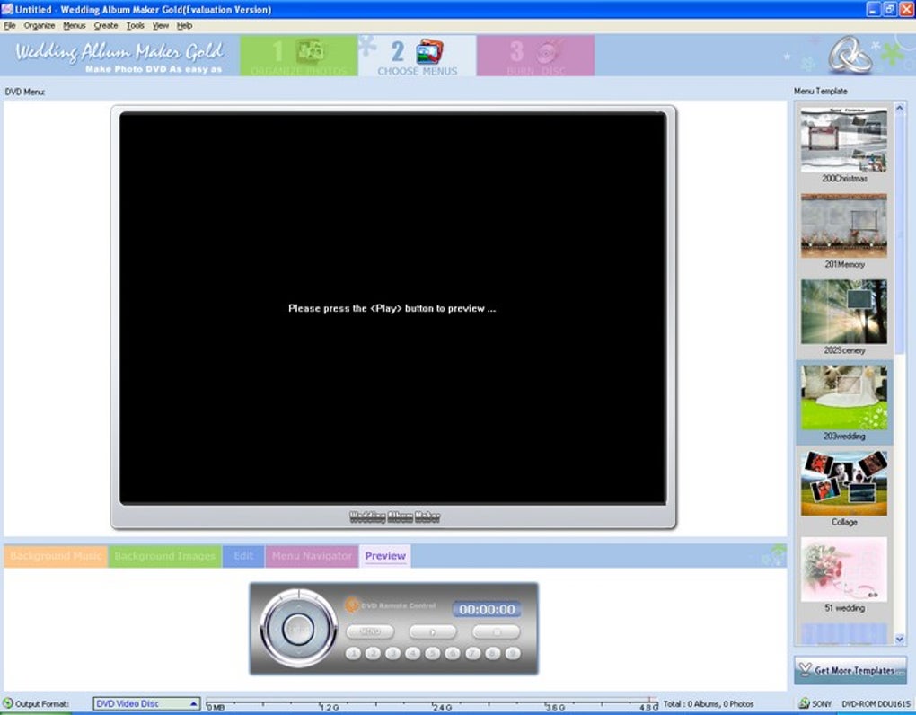Click the icon on the Get More Templates button

(x=806, y=669)
